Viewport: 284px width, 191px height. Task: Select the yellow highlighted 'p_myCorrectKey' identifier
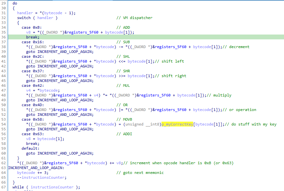(x=177, y=124)
